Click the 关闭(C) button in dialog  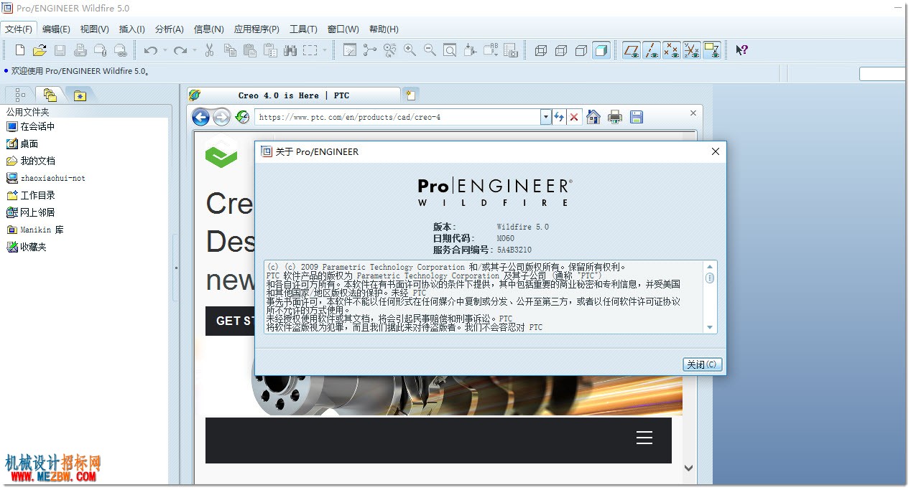702,364
